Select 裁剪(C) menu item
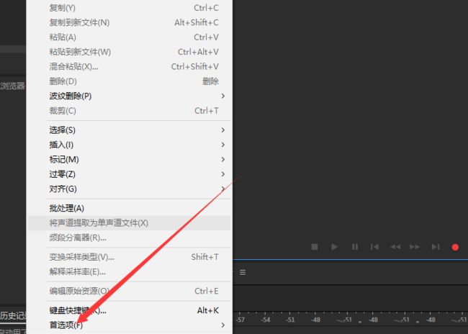This screenshot has height=334, width=468. pos(129,110)
